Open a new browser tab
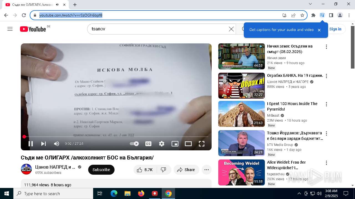 tap(75, 5)
